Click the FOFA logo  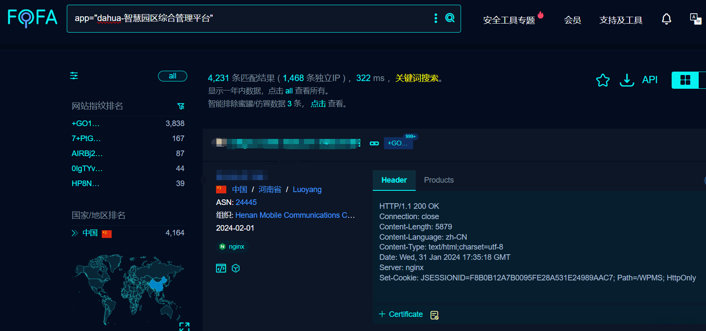(x=33, y=18)
